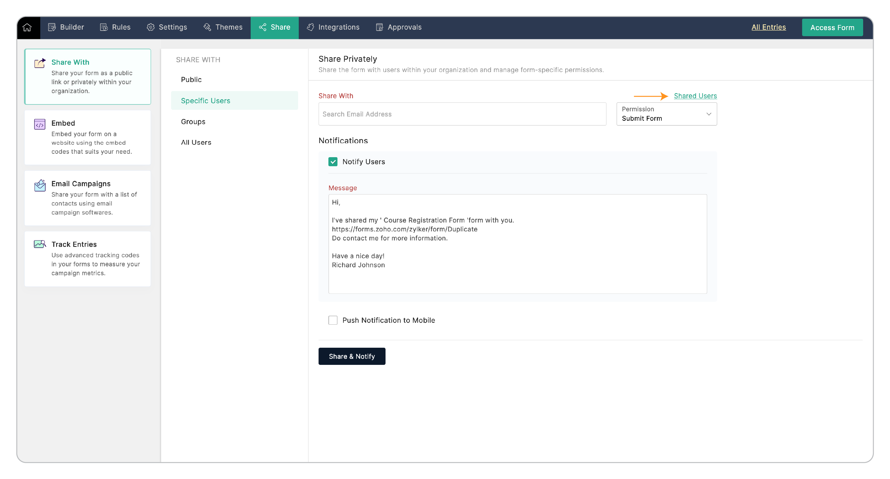Focus the Search Email Address field
This screenshot has height=479, width=890.
pos(462,114)
